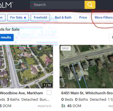
Task: Click the 1 / 19 photo counter badge
Action: 47,85
